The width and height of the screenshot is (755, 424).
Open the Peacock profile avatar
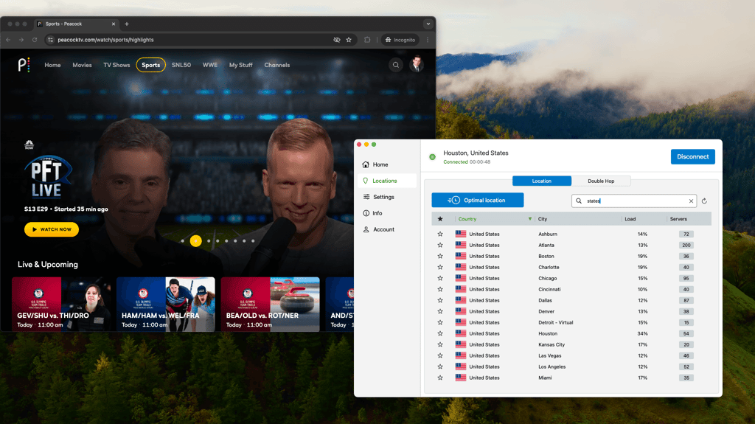[x=417, y=65]
